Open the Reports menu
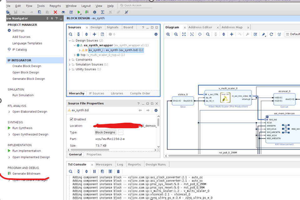The image size is (300, 200). click(55, 6)
